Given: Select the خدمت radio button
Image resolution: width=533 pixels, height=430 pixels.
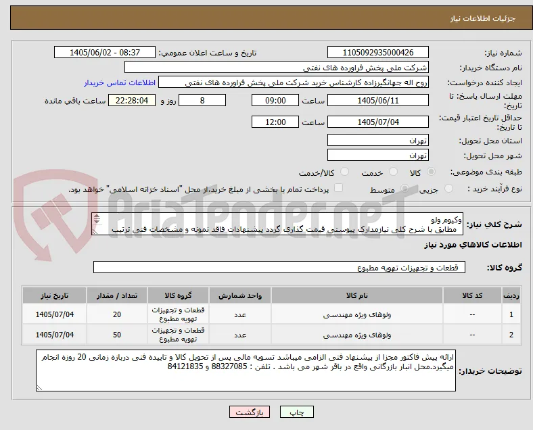Looking at the screenshot, I should tap(393, 172).
